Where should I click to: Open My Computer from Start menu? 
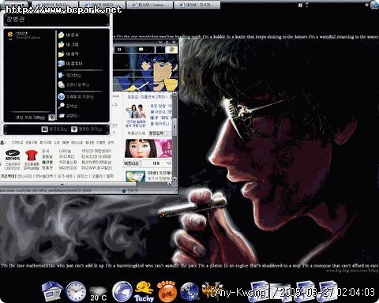click(x=70, y=63)
